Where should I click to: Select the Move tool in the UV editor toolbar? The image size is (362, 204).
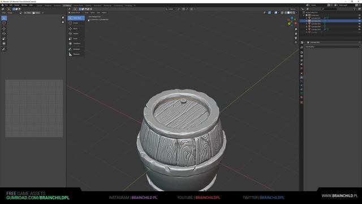pos(4,29)
